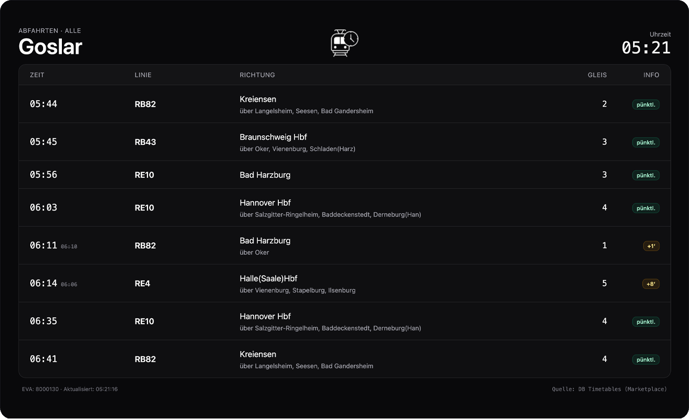Click pünktl. badge for Braunschweig Hbf train
Screen dimensions: 689x419
(645, 142)
